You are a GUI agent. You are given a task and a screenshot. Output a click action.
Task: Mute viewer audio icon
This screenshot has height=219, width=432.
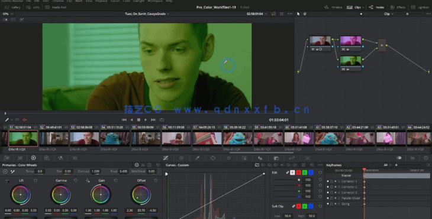pyautogui.click(x=24, y=120)
